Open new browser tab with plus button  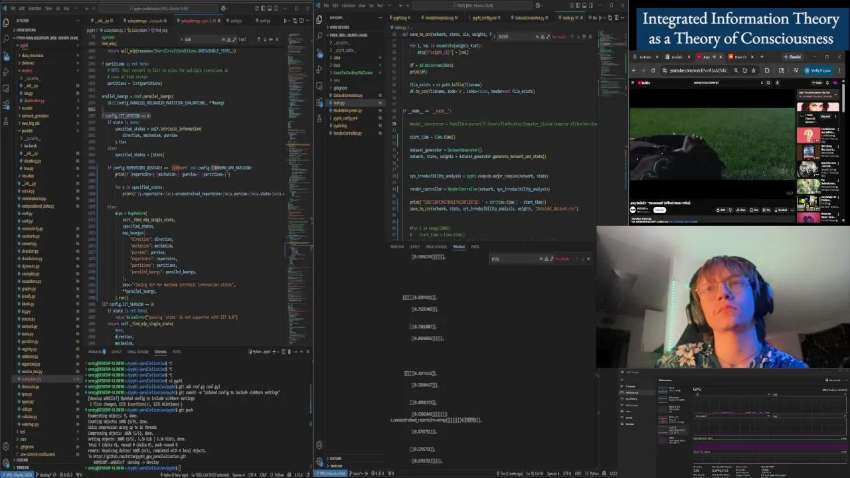tap(762, 56)
